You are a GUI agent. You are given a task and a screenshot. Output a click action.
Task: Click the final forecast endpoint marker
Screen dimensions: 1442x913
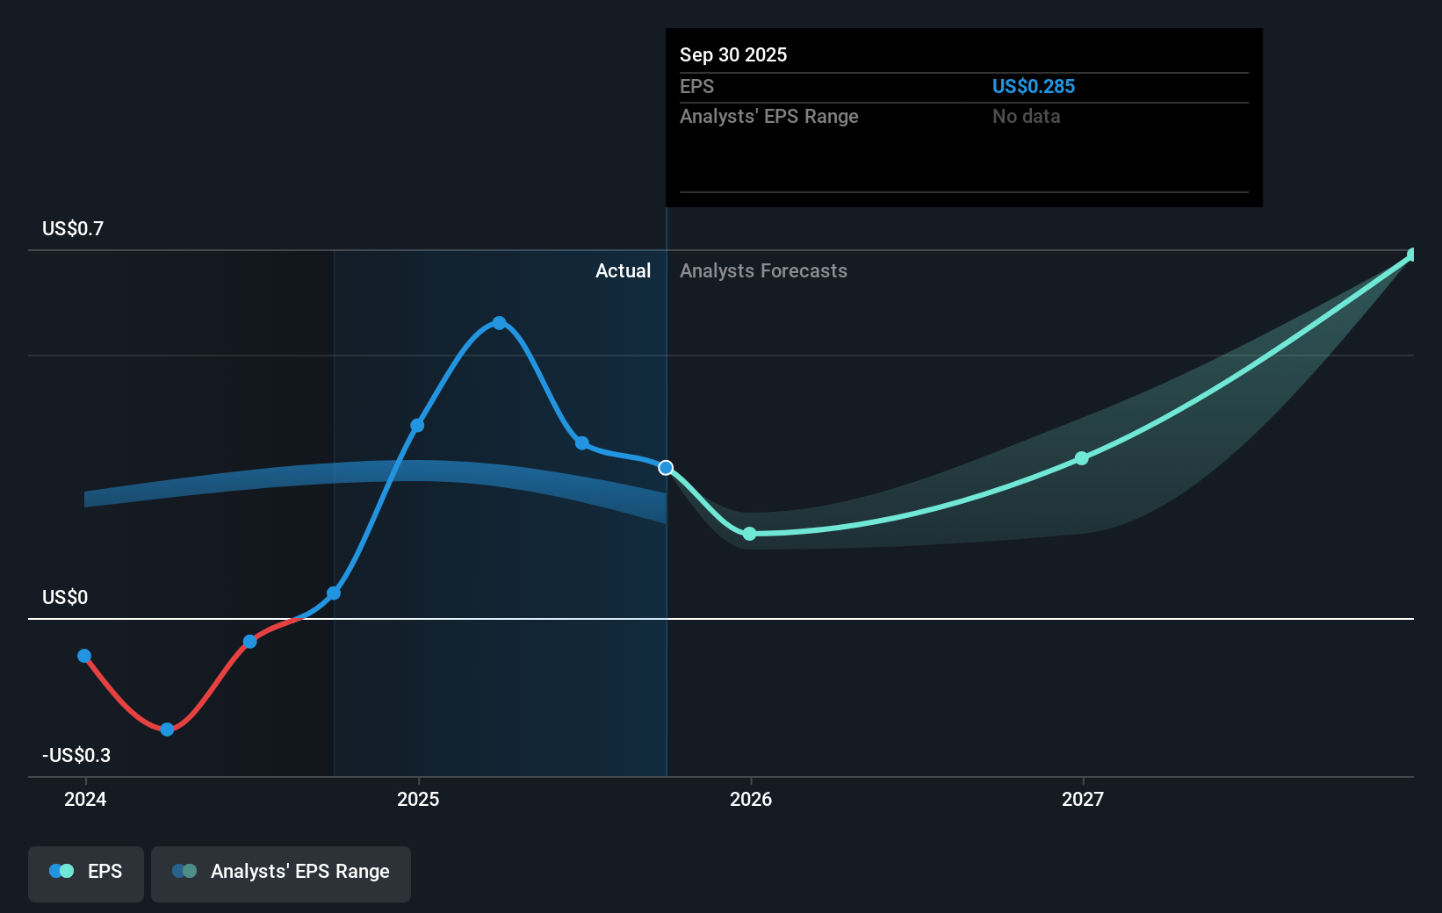[1411, 255]
